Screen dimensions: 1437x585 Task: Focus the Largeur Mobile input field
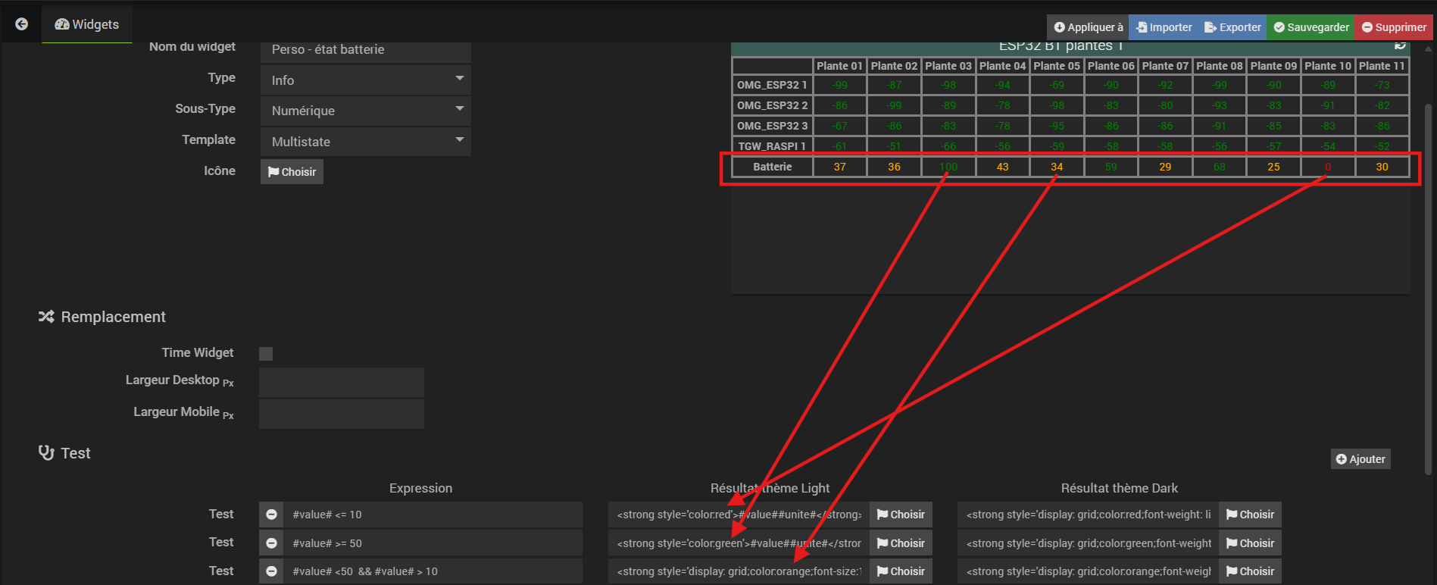[x=342, y=414]
